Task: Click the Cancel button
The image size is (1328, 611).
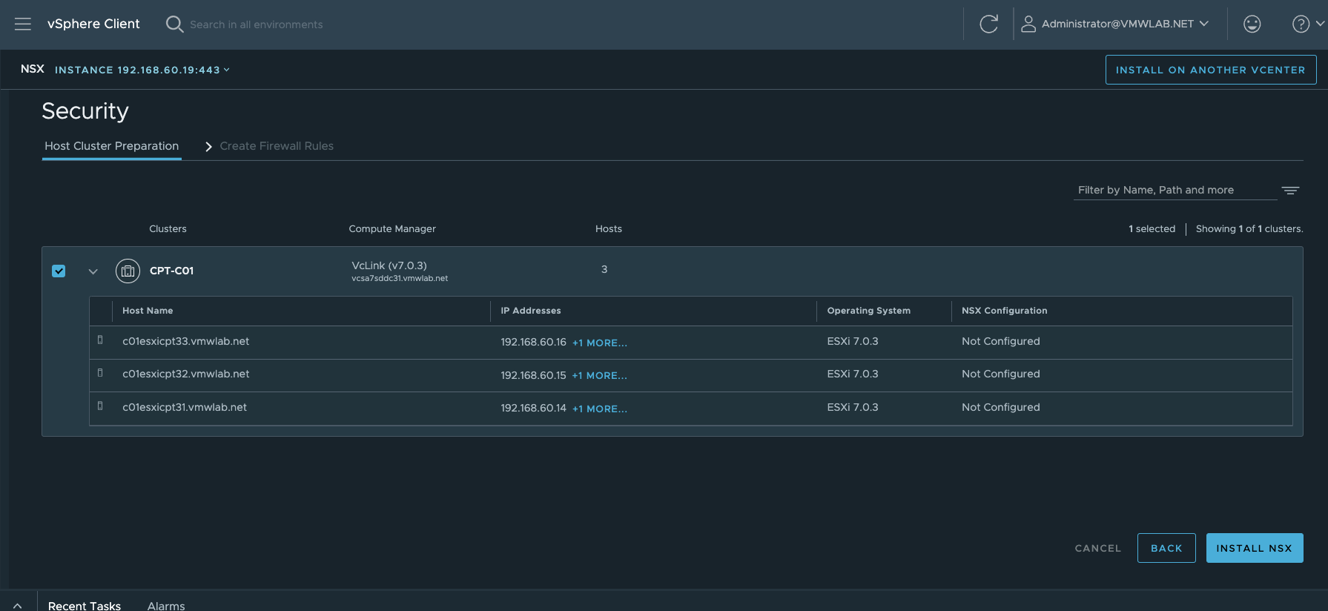Action: point(1098,548)
